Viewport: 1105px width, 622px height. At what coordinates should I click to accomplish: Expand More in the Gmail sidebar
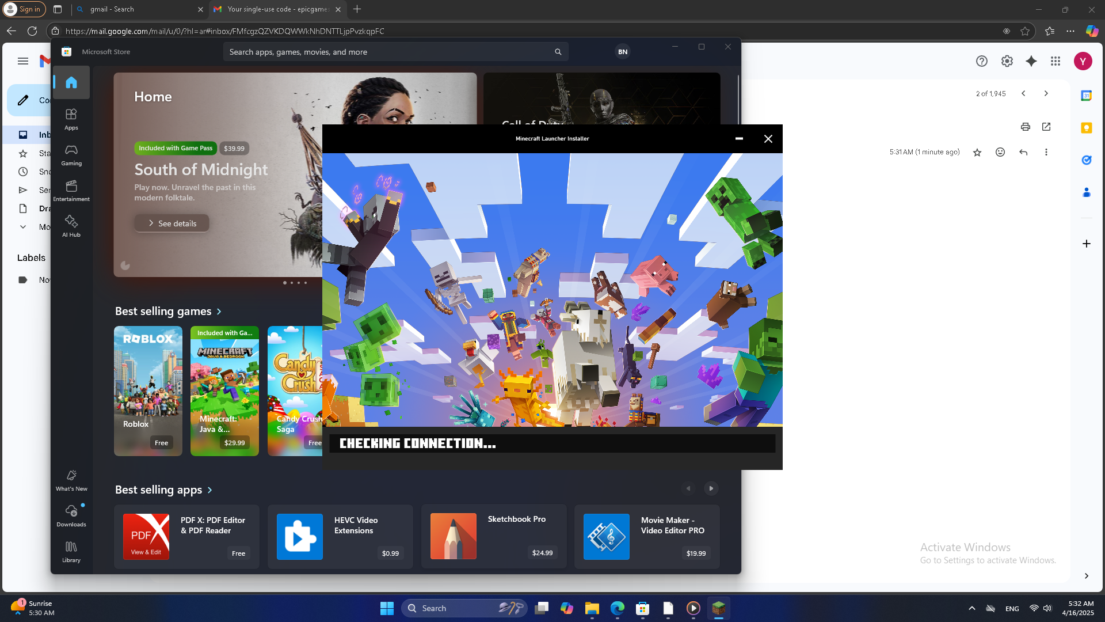(23, 227)
